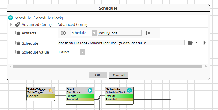
Task: Click the play arrow next to Schedule ord
Action: [205, 43]
